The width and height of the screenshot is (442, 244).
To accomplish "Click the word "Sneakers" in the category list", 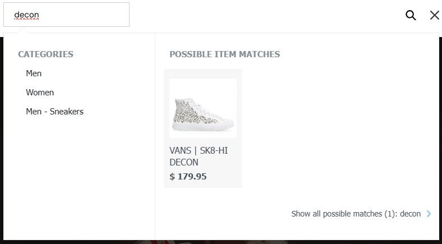I will 66,112.
